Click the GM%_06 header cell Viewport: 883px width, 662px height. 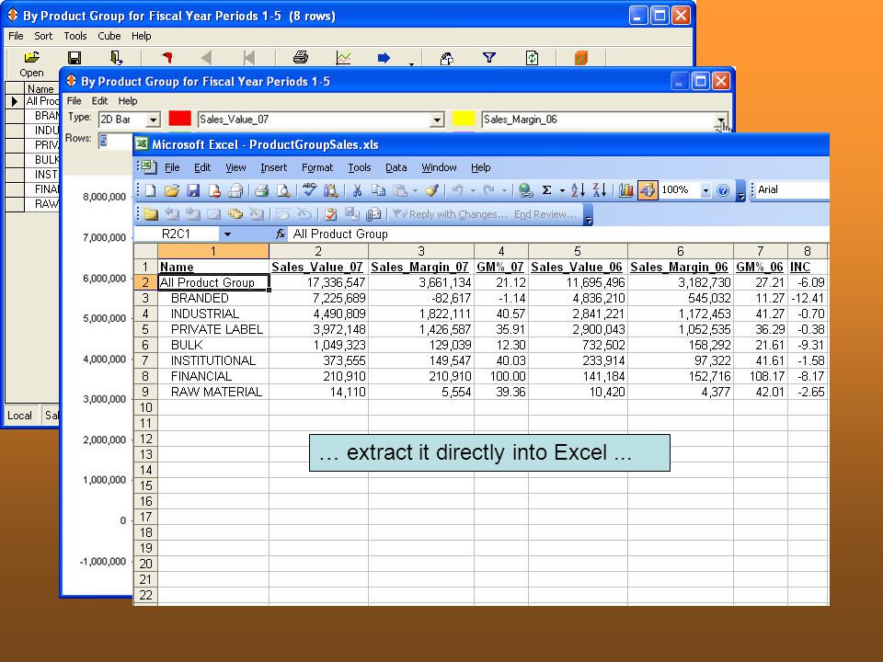click(x=761, y=267)
